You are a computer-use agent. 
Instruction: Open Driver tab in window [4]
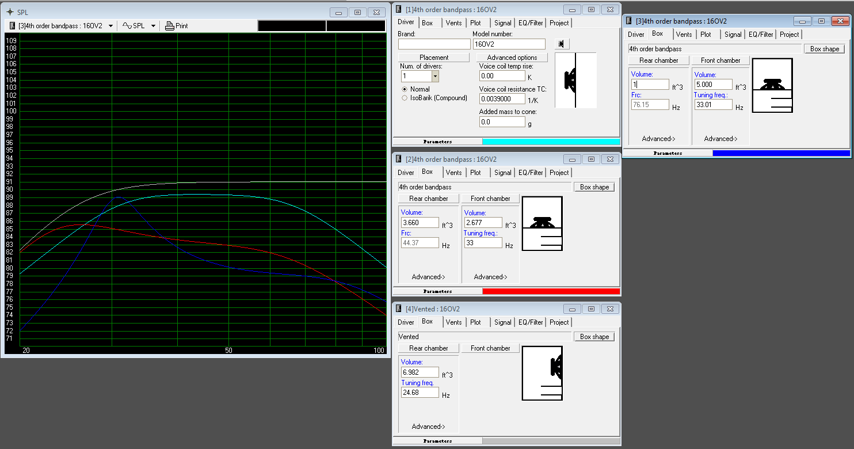pos(406,322)
